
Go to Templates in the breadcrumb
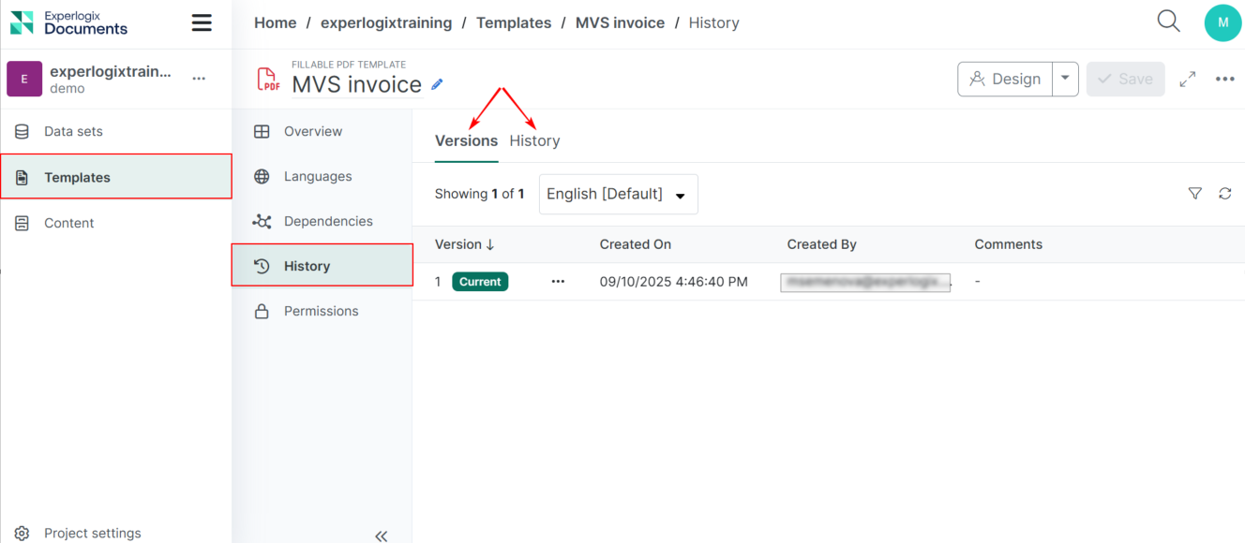pos(514,22)
